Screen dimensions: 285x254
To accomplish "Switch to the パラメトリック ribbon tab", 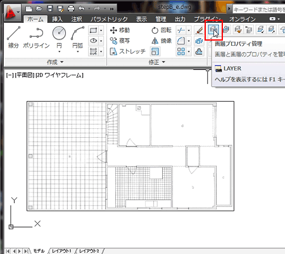I will coord(109,19).
